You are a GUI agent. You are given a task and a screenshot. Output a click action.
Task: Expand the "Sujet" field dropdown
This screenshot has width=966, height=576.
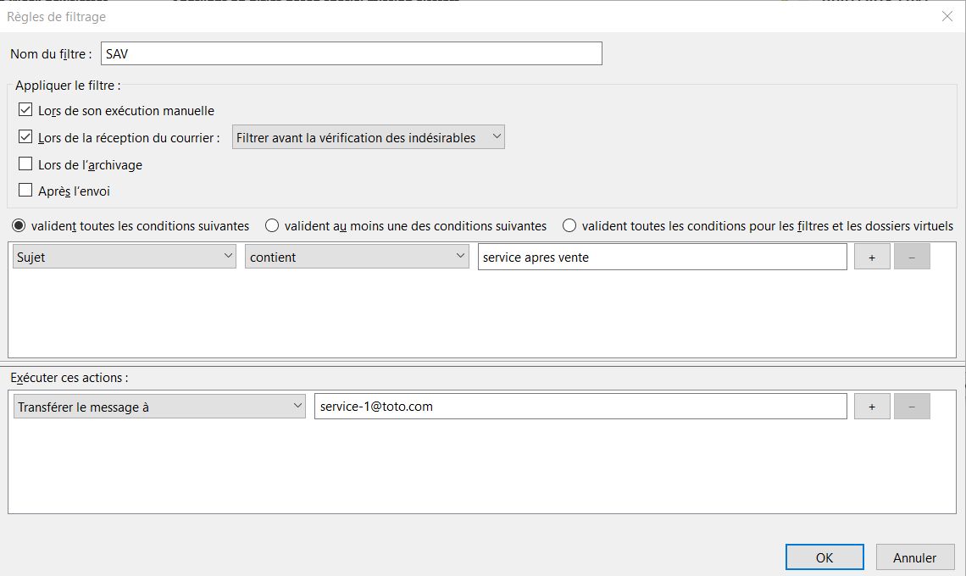pyautogui.click(x=124, y=258)
